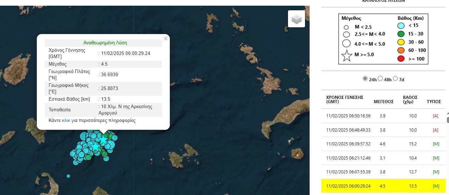This screenshot has width=449, height=195.
Task: Click the smallest circle icon for M<2.5
Action: pyautogui.click(x=346, y=27)
